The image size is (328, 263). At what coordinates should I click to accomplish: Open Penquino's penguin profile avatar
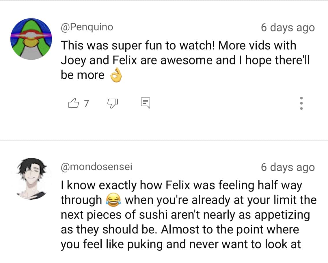click(31, 39)
